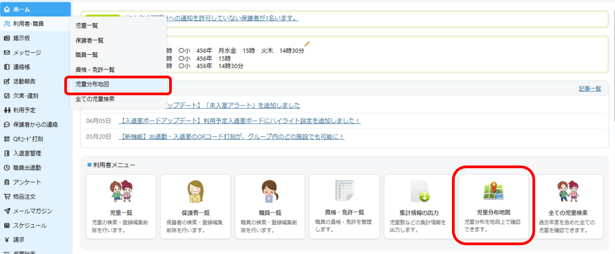Click the 保護者からの連絡 chat icon
615x254 pixels.
(x=7, y=124)
